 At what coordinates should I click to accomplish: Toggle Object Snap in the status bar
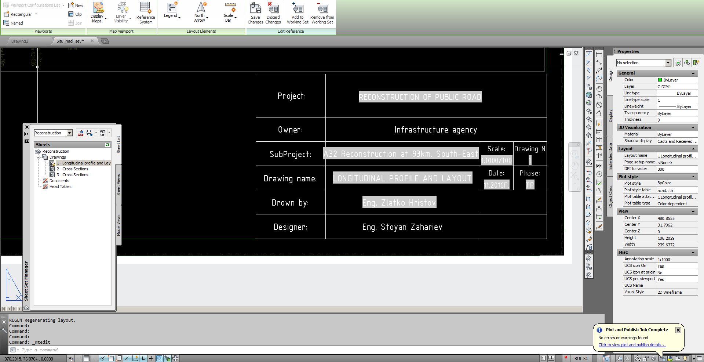[x=111, y=358]
